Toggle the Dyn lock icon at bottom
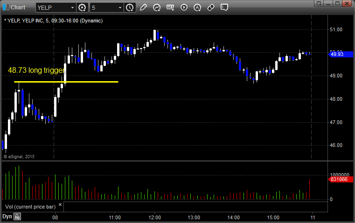The height and width of the screenshot is (223, 355). point(17,216)
